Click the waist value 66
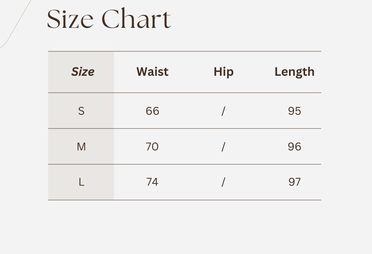The width and height of the screenshot is (372, 254). click(152, 111)
